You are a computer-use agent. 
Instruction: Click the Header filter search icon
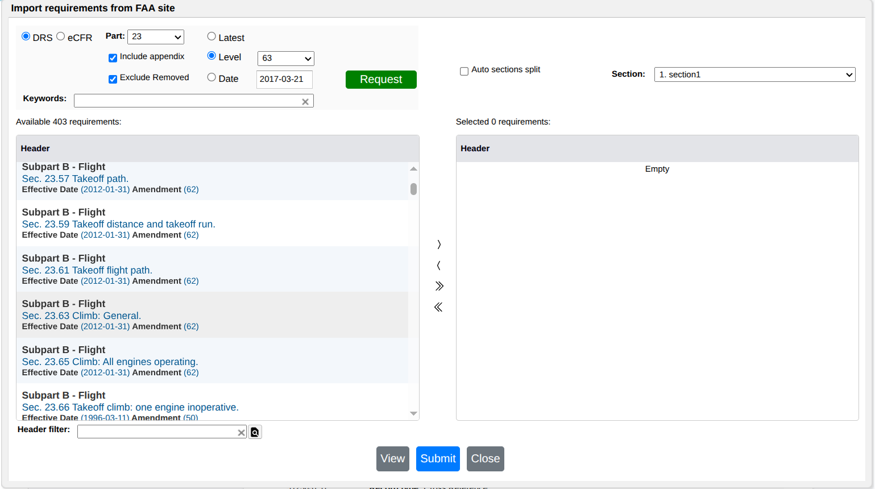[255, 433]
